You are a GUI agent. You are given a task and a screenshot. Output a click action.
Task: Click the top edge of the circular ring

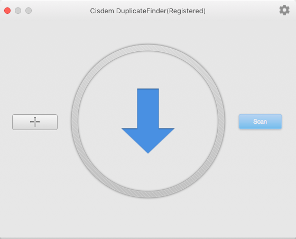[x=148, y=48]
